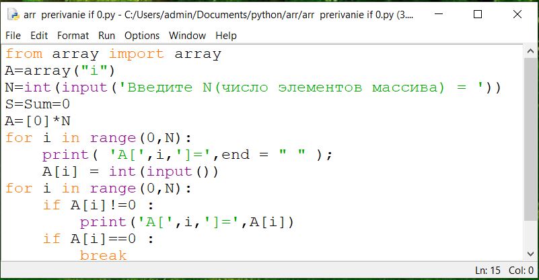Open the Format menu
Screen dimensions: 539x280
click(x=73, y=36)
